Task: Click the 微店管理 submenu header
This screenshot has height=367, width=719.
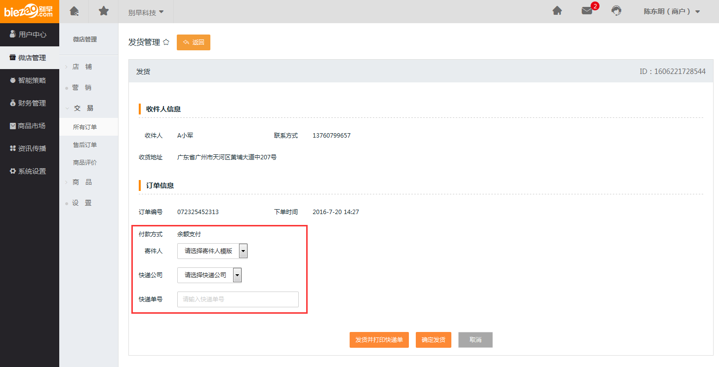Action: pos(85,39)
